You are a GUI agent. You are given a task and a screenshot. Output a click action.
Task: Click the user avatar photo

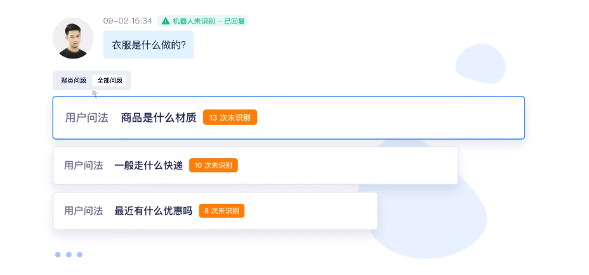coord(73,38)
